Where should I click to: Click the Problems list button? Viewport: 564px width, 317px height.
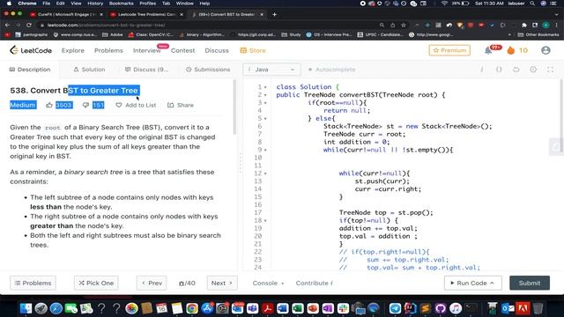click(33, 284)
